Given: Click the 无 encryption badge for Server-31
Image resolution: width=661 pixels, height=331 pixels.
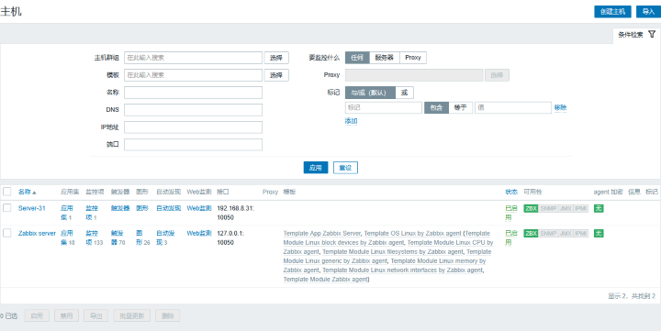Looking at the screenshot, I should coord(599,208).
